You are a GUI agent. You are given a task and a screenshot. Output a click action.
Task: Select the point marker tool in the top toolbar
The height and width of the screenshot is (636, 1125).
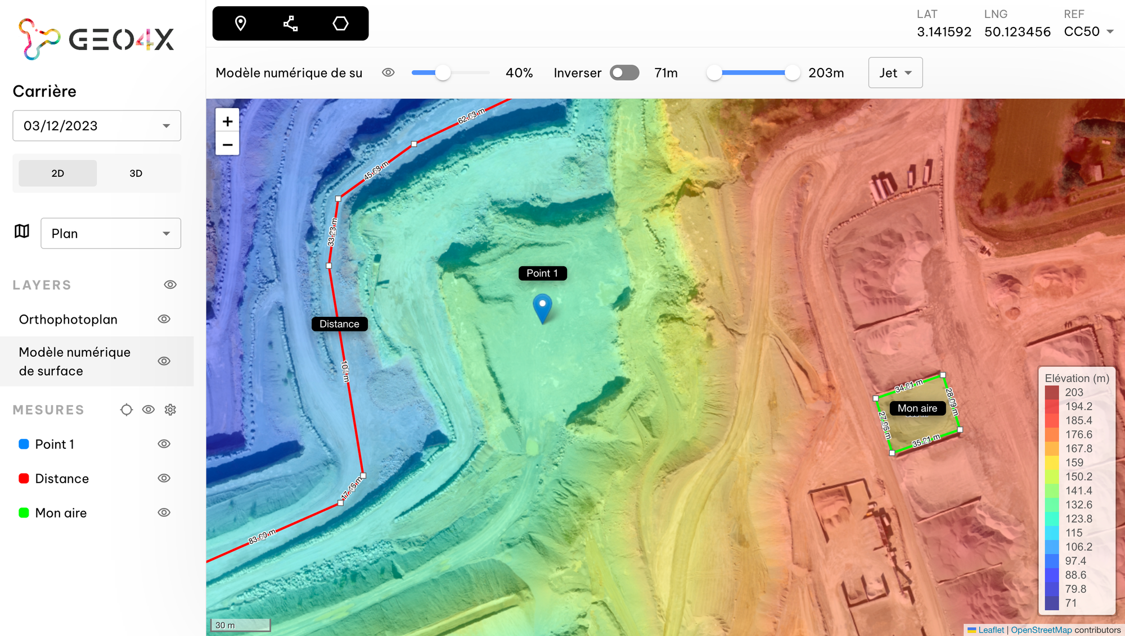(241, 23)
